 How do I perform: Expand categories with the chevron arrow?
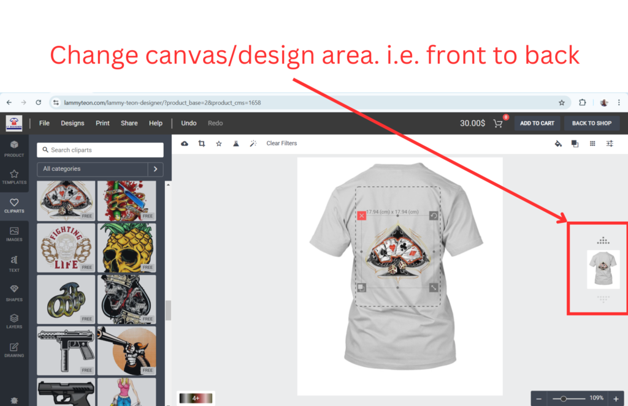click(x=155, y=169)
